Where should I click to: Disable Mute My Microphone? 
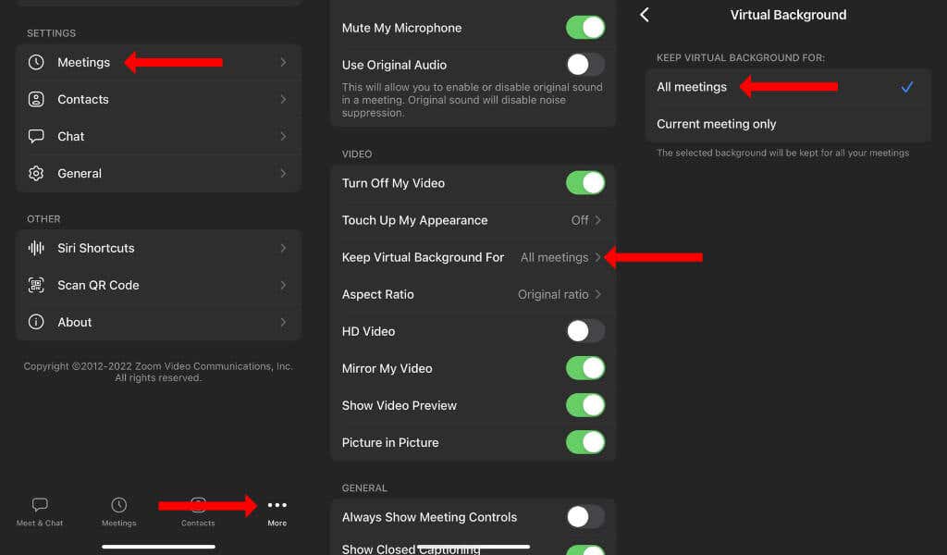tap(584, 28)
